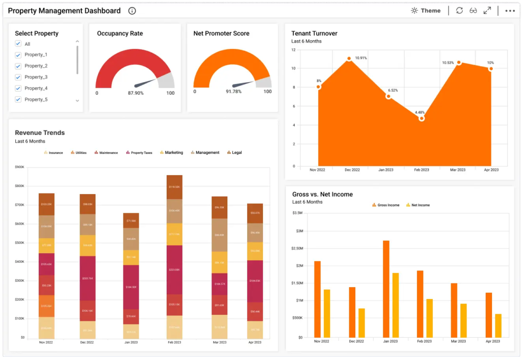The image size is (522, 357).
Task: Uncheck the All properties checkbox
Action: click(x=18, y=44)
